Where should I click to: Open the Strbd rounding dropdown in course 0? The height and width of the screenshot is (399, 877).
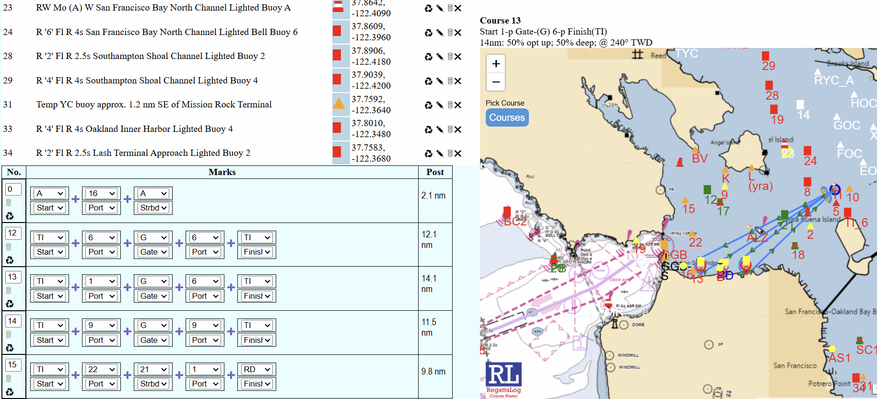(153, 208)
